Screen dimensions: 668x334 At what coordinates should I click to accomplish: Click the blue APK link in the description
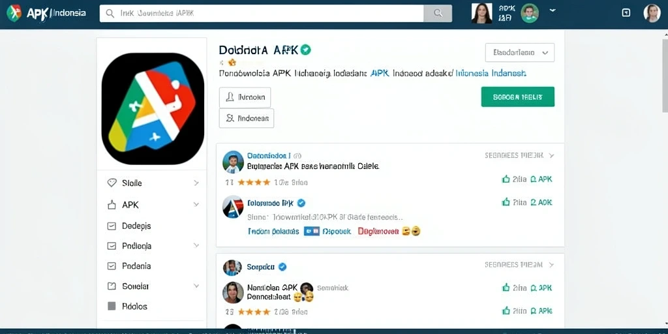point(380,73)
